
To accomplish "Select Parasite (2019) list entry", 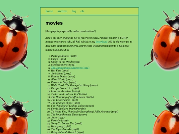I will pos(60,120).
